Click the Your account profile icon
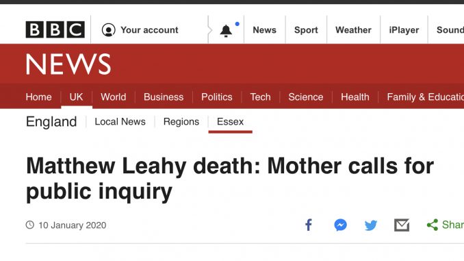The image size is (464, 261). (x=108, y=30)
